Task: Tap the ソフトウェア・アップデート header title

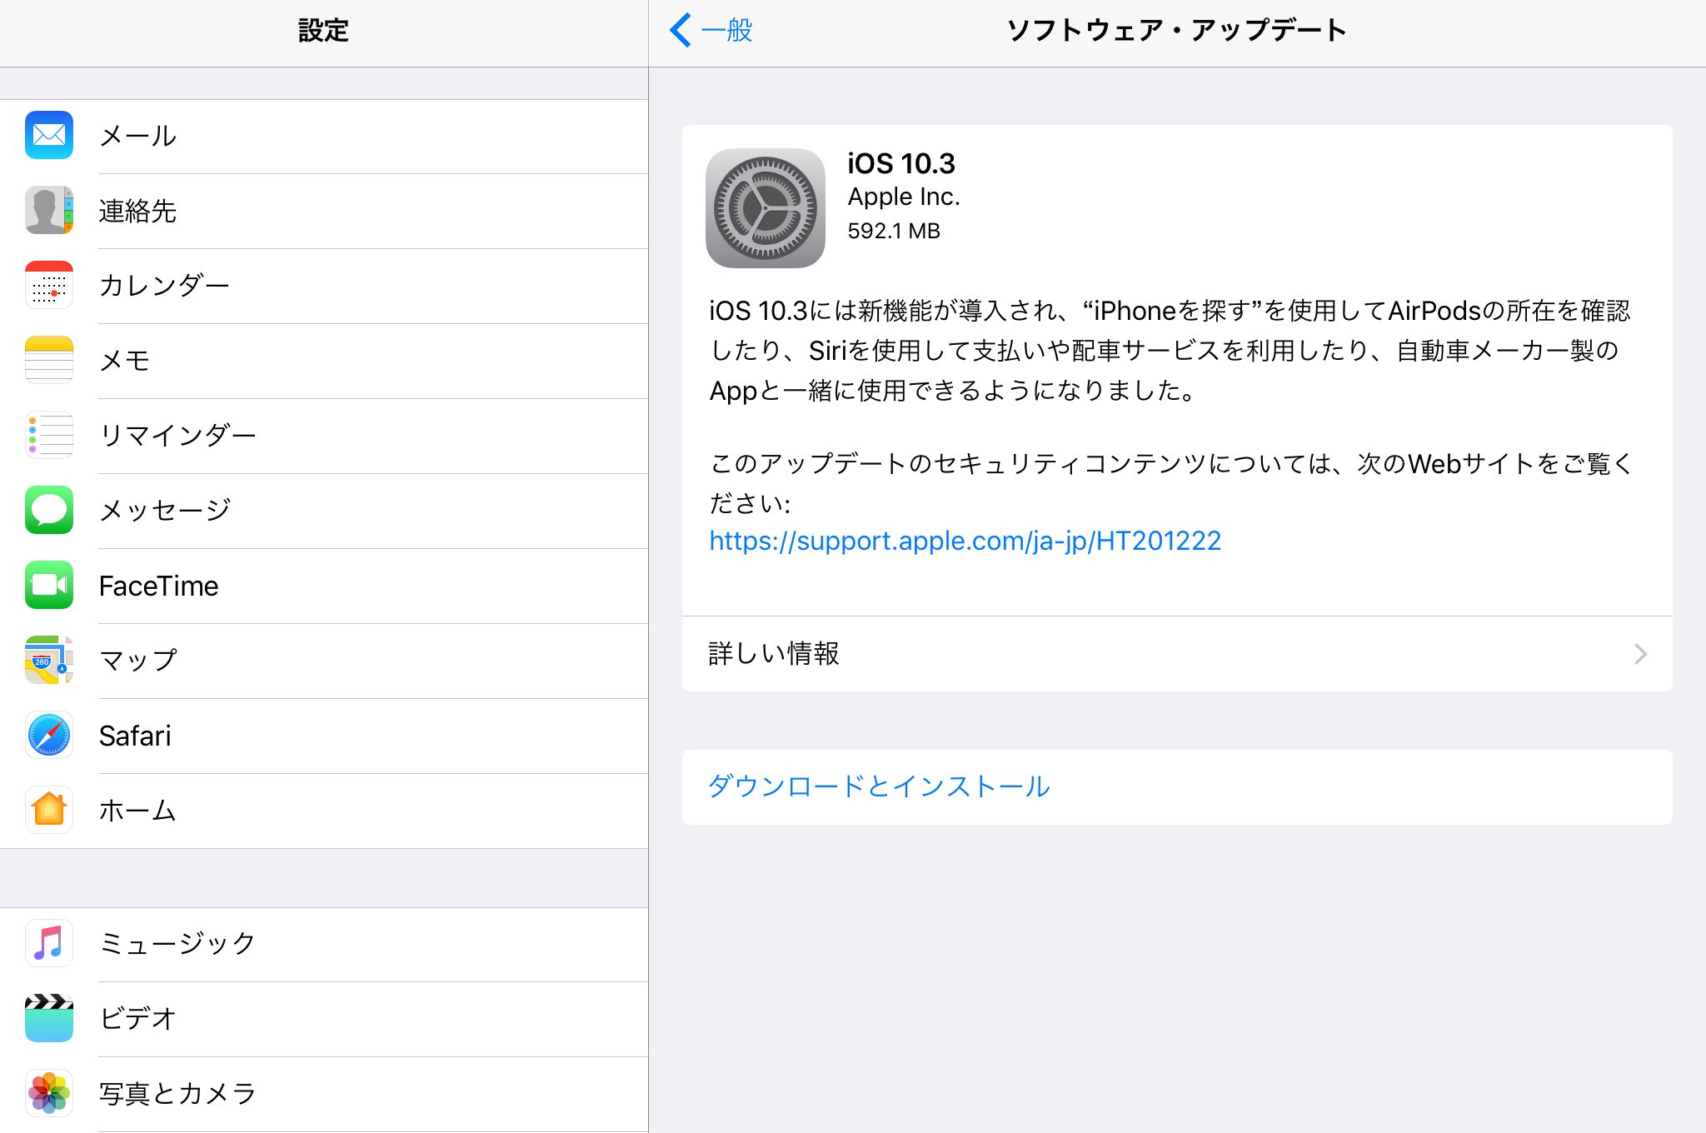Action: coord(1176,30)
